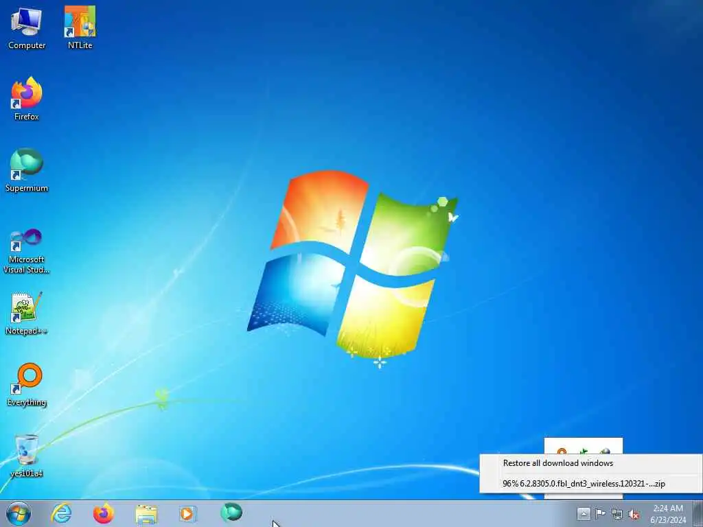Open the Windows Start menu orb

19,513
